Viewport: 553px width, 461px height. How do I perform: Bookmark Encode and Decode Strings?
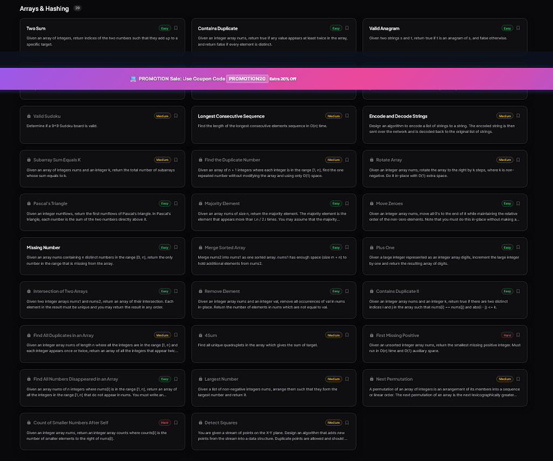[518, 116]
